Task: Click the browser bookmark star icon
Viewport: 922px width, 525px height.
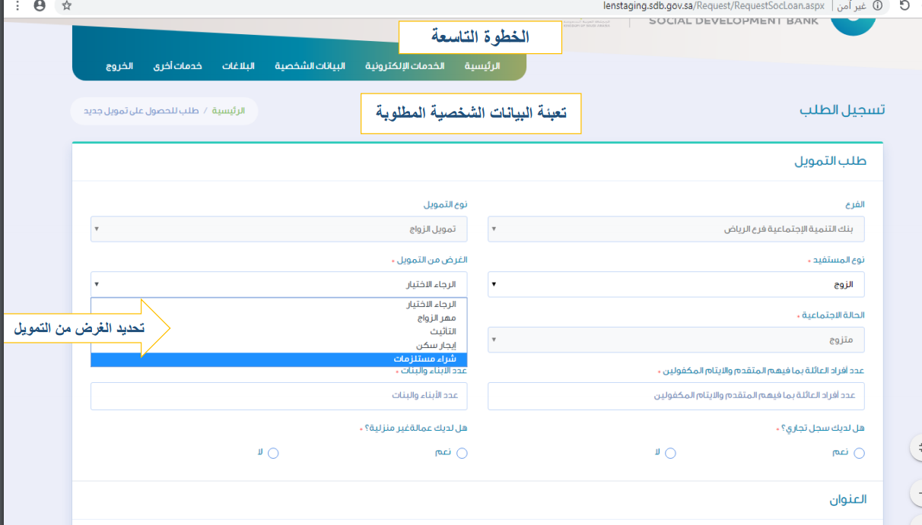Action: pos(66,6)
